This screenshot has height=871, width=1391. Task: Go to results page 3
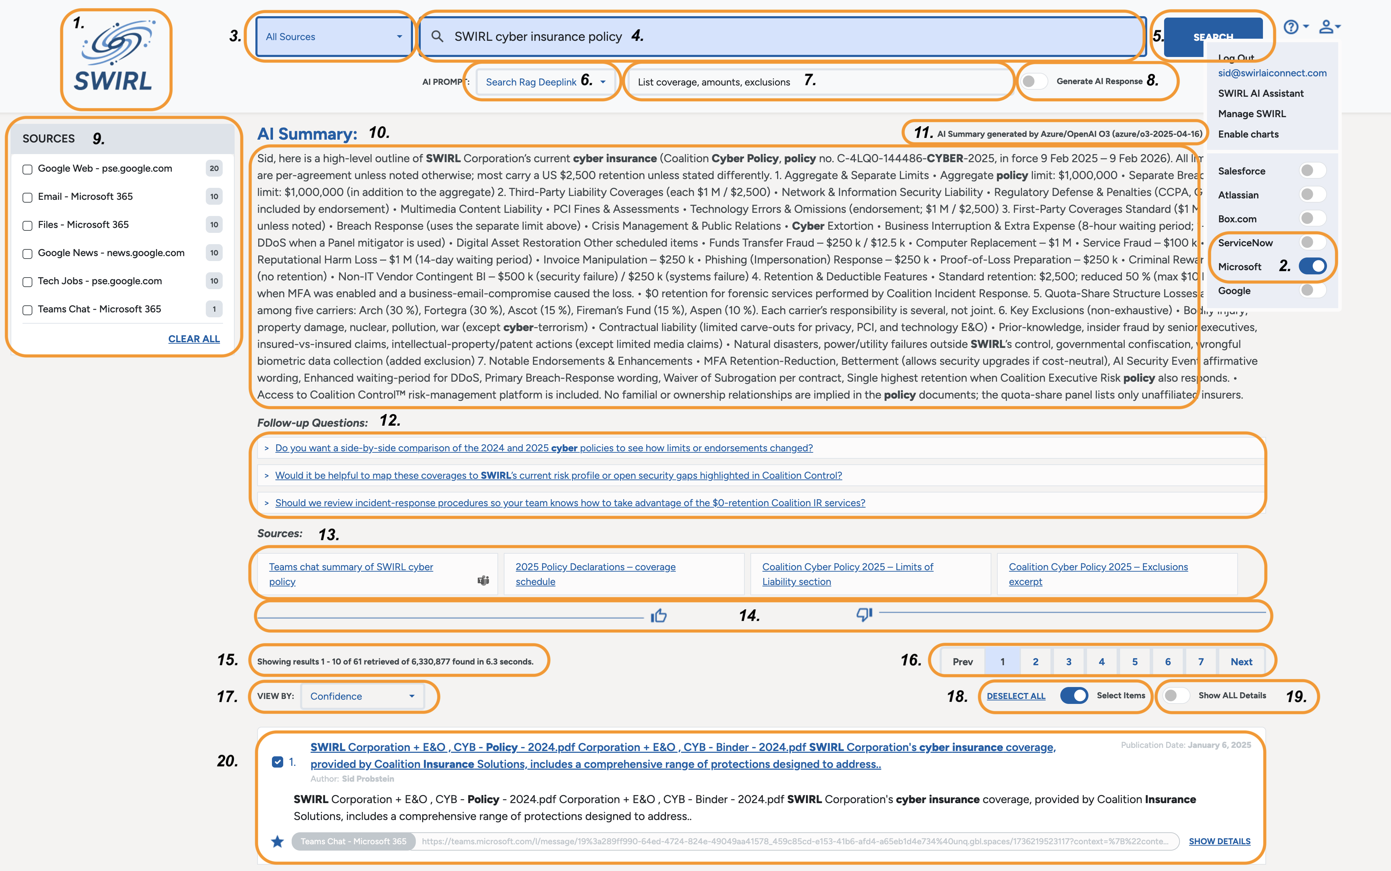coord(1068,662)
